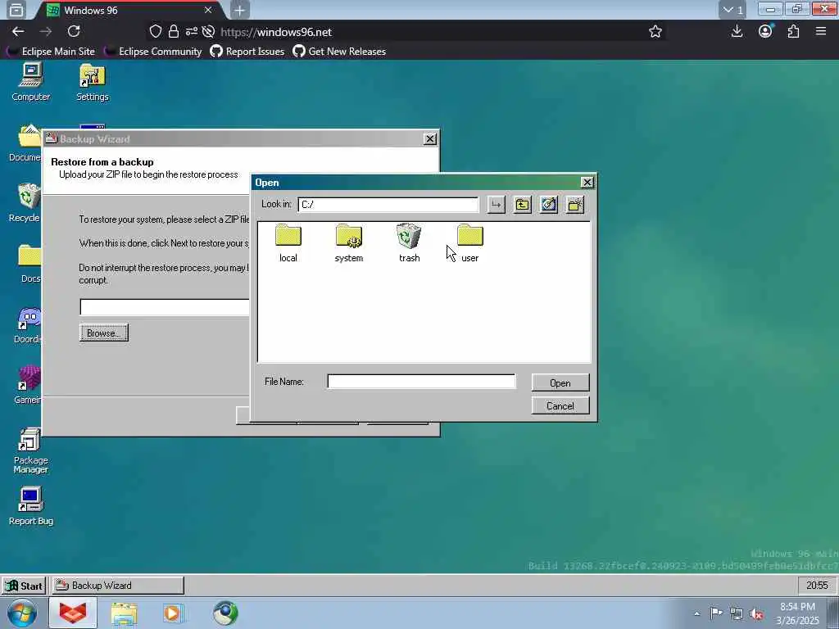
Task: Go back in the browser
Action: pyautogui.click(x=18, y=32)
